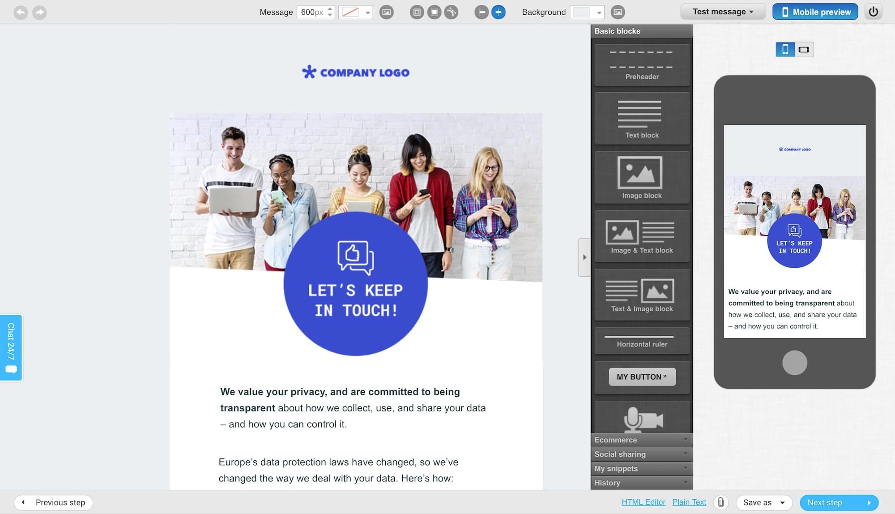Click the message background image icon
This screenshot has height=514, width=895.
[387, 12]
